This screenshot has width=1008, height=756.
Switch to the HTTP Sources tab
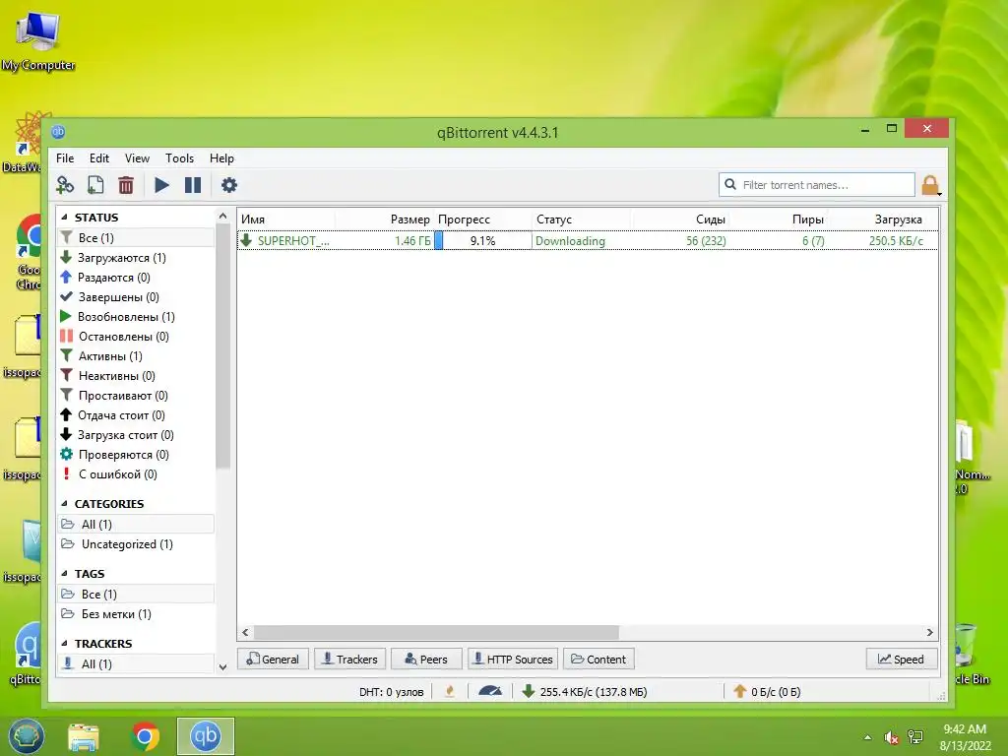pos(513,659)
